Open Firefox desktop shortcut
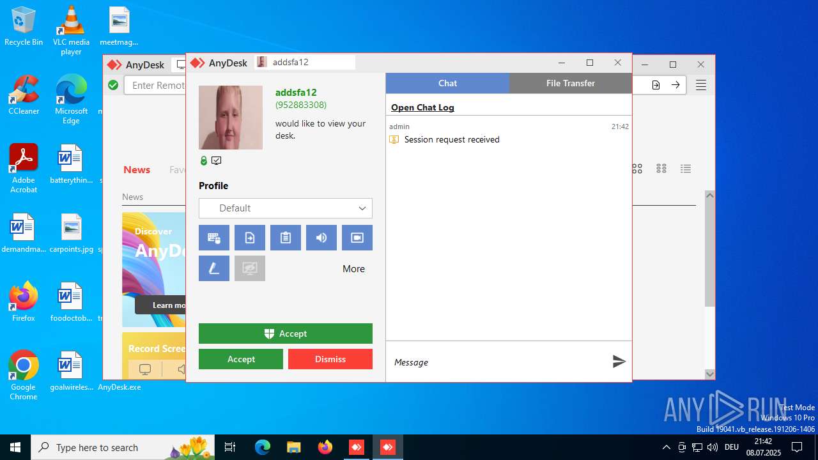This screenshot has width=818, height=460. (x=24, y=302)
